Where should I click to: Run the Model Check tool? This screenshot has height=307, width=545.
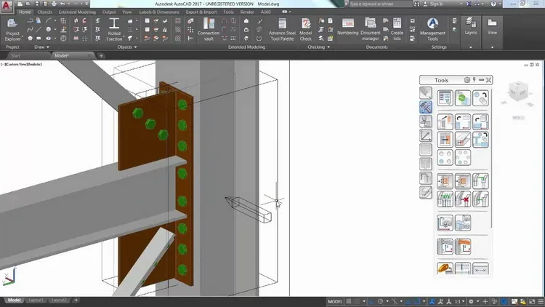(305, 30)
